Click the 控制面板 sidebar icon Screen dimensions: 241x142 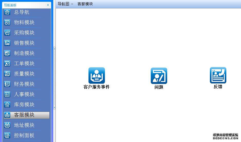(7, 136)
